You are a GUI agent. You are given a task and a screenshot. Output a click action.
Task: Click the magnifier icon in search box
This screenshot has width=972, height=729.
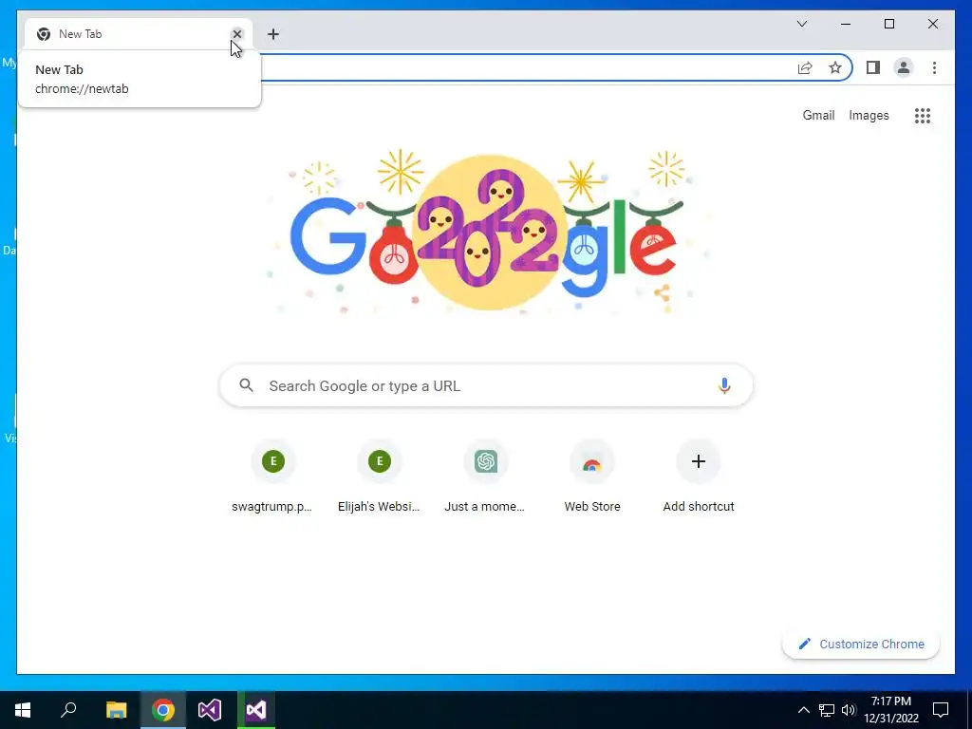tap(246, 385)
